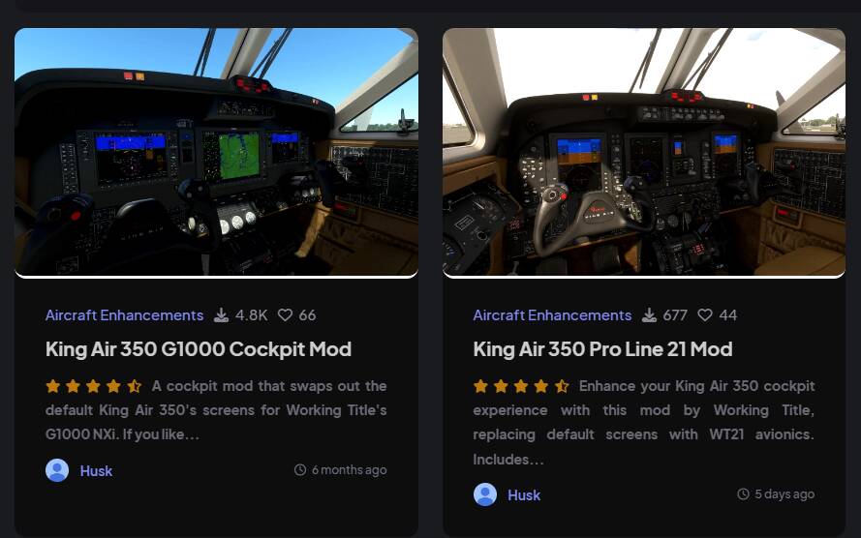Click the 5 days ago timestamp
Image resolution: width=861 pixels, height=538 pixels.
(784, 494)
